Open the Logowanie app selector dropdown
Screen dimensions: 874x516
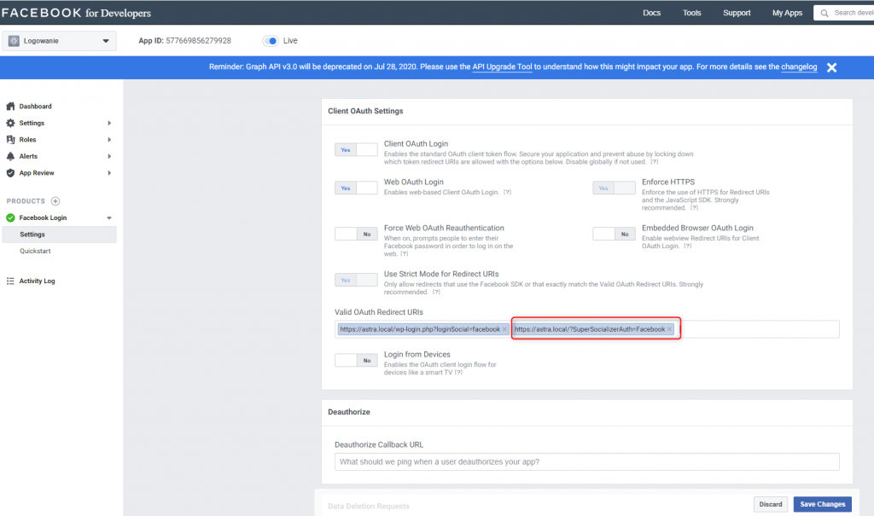click(x=58, y=40)
